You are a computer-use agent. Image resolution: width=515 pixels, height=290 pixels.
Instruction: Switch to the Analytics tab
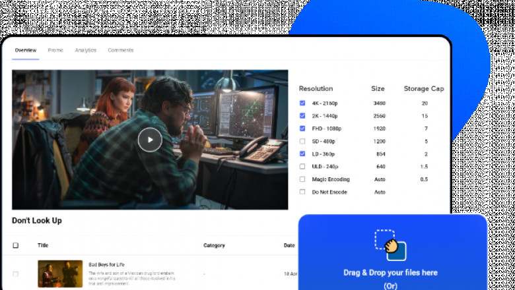[x=86, y=50]
